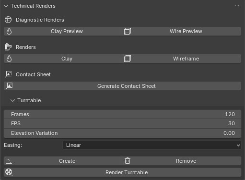The height and width of the screenshot is (180, 245).
Task: Click the Elevation Variation field
Action: [122, 133]
